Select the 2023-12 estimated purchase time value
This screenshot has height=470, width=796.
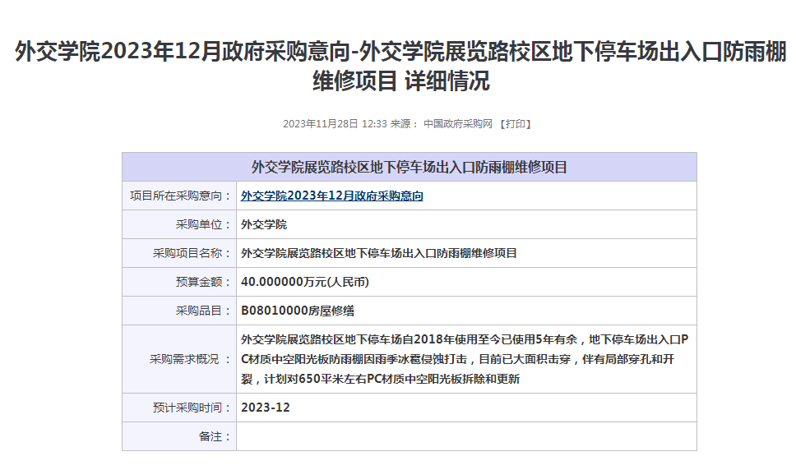click(266, 408)
